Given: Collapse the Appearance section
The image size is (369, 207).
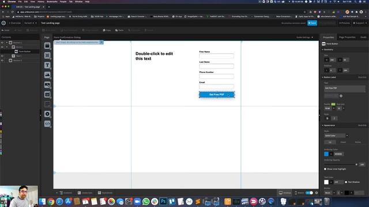Looking at the screenshot, I should [x=323, y=125].
